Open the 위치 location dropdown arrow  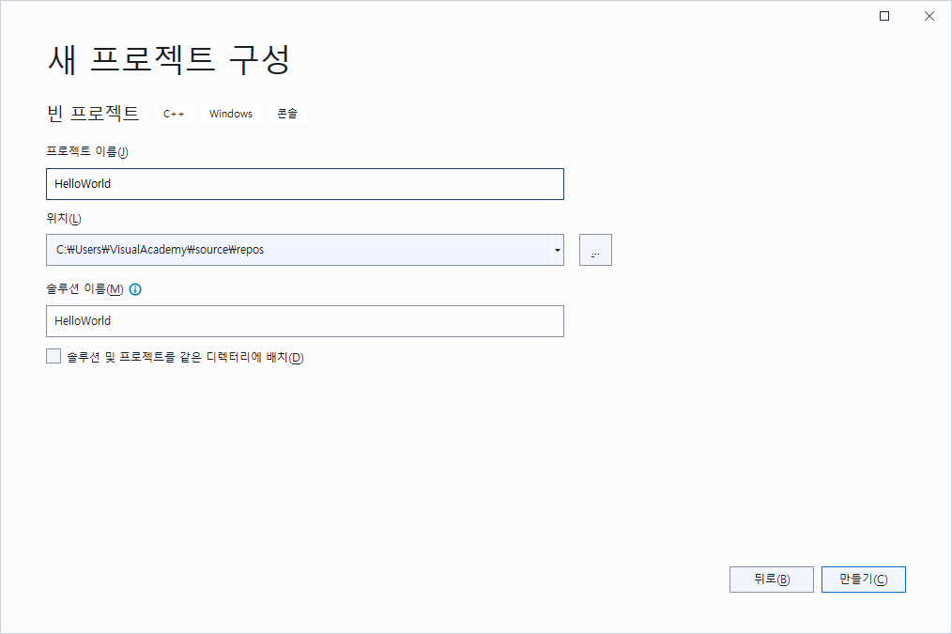tap(557, 250)
